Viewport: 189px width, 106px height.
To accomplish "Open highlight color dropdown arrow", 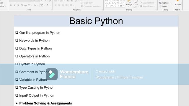I will [44, 5].
